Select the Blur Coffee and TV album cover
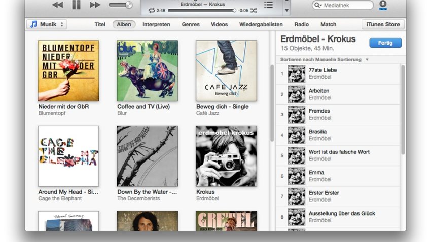431x242 pixels. pyautogui.click(x=148, y=71)
